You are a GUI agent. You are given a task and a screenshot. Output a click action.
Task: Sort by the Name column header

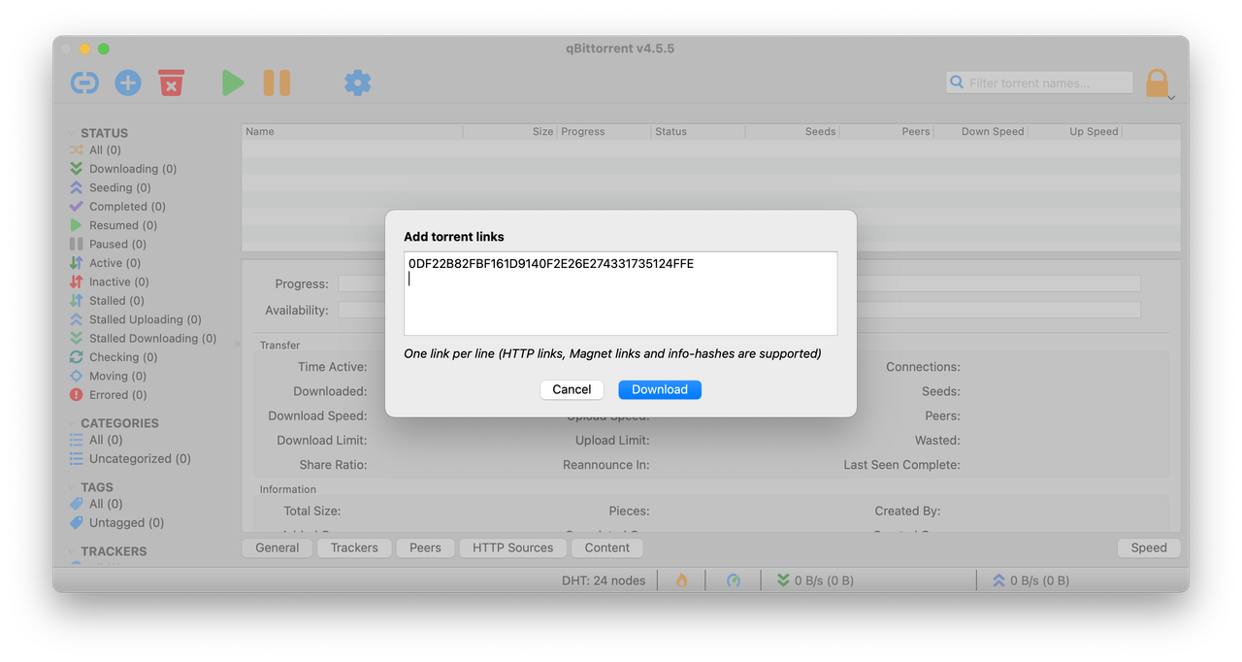point(352,132)
